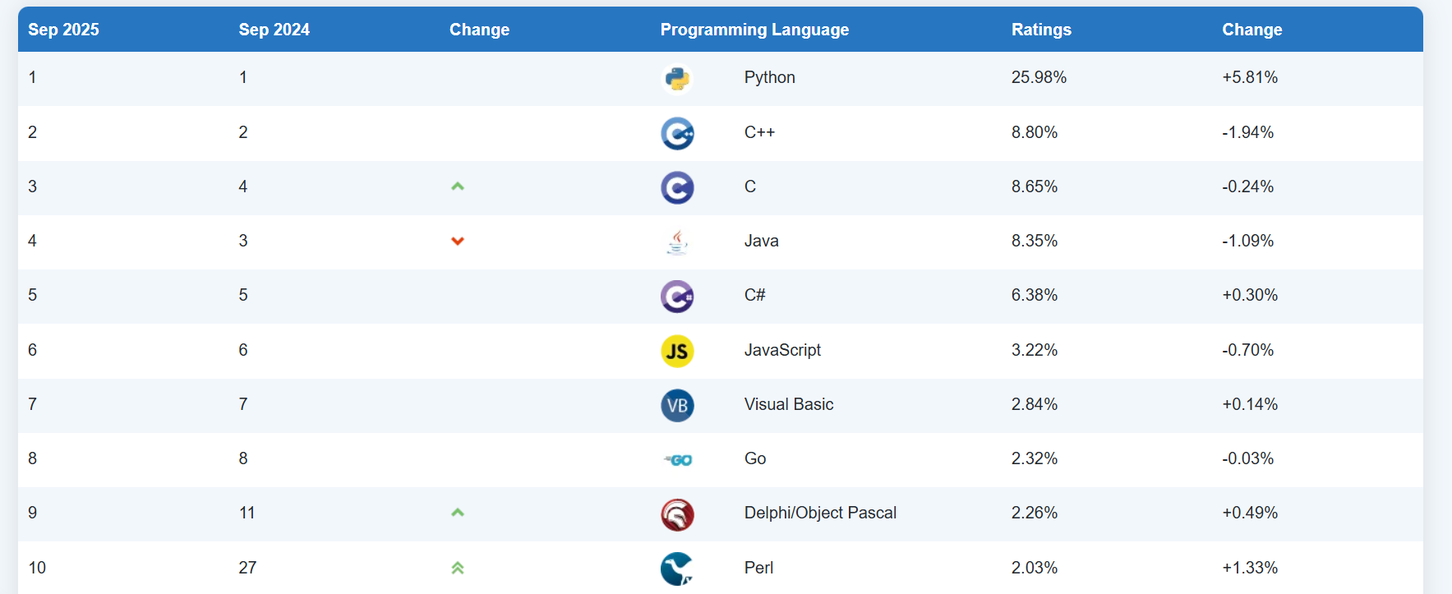The image size is (1452, 594).
Task: Click the Python logo icon
Action: (677, 79)
